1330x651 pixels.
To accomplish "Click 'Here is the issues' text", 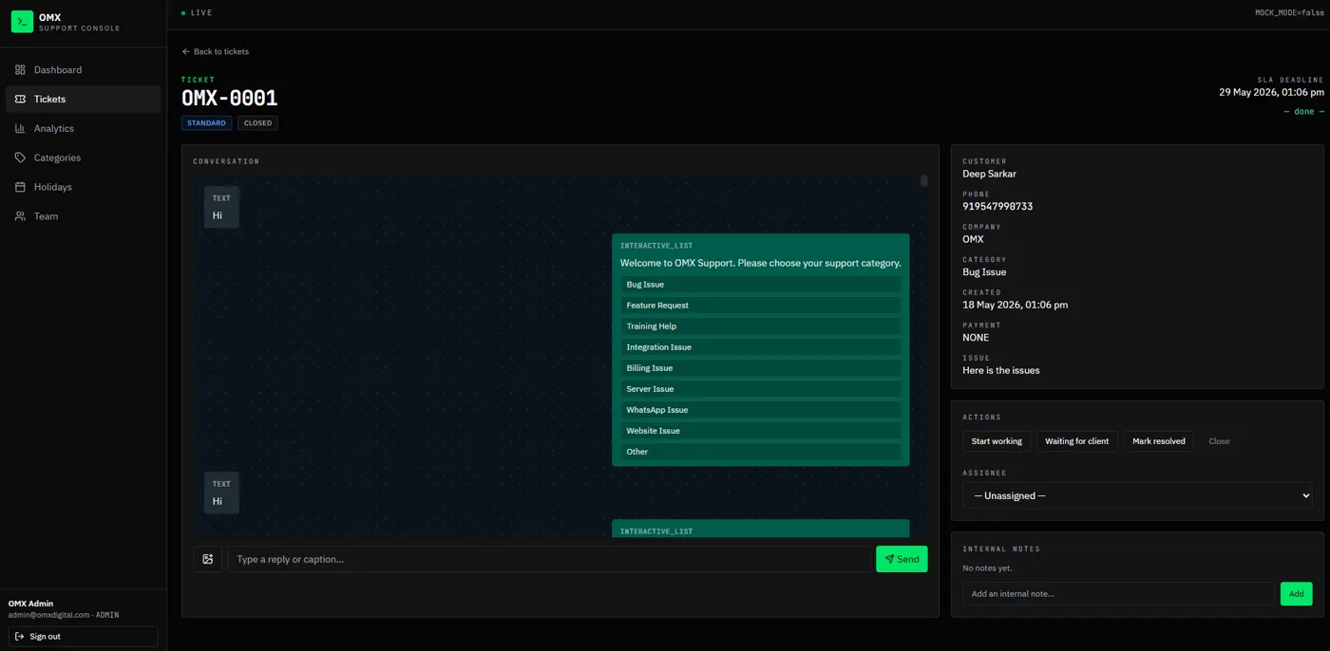I will click(1000, 370).
